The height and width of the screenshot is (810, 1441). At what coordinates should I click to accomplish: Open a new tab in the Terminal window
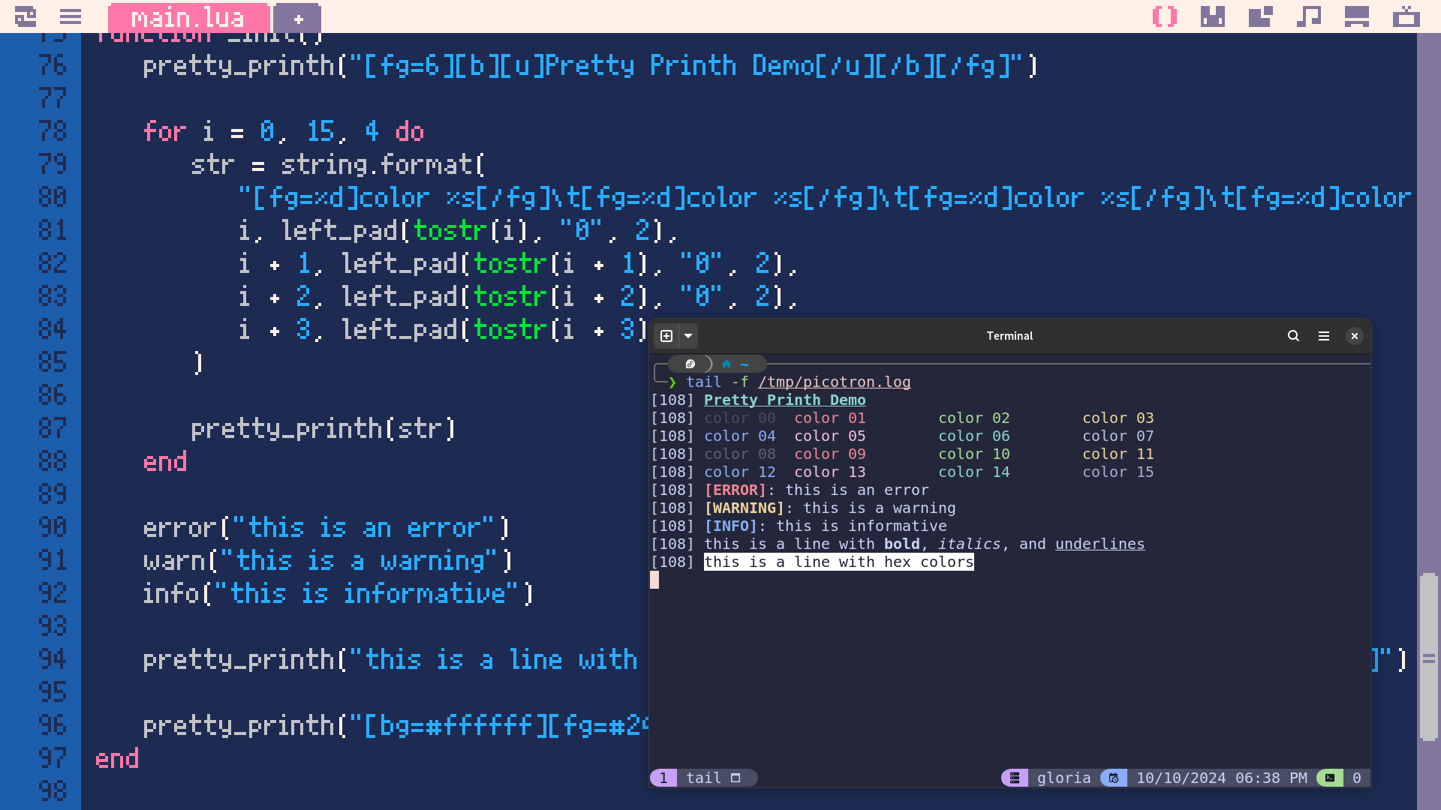click(666, 336)
